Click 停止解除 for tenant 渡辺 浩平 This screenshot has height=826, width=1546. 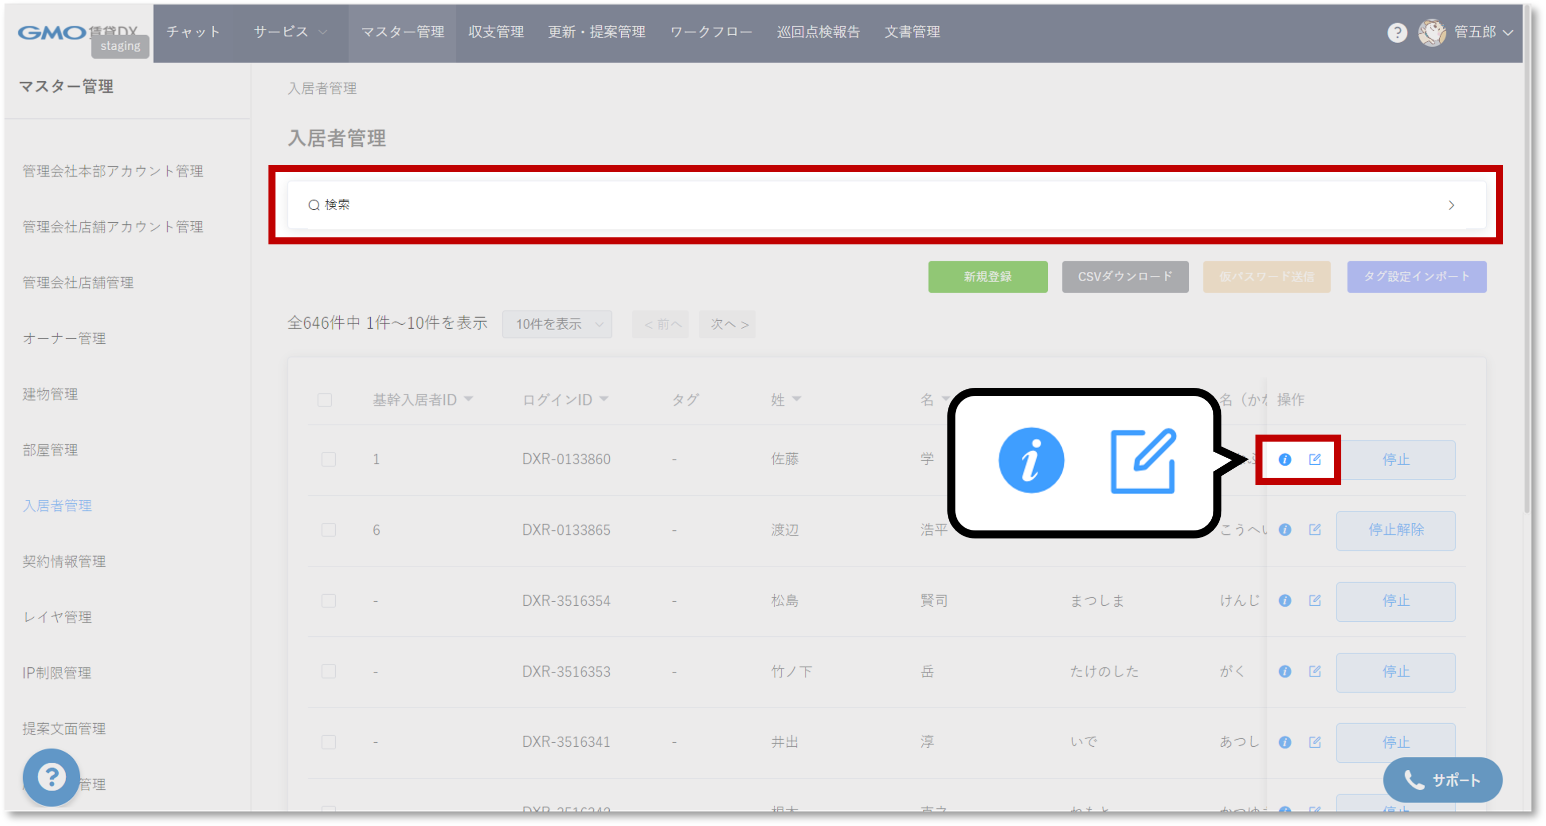click(1395, 530)
